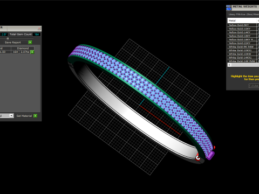
Task: Click the Metal column header
Action: tap(242, 20)
